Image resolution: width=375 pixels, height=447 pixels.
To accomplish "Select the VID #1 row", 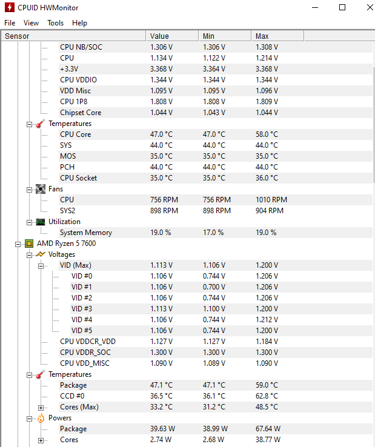I will click(x=221, y=287).
